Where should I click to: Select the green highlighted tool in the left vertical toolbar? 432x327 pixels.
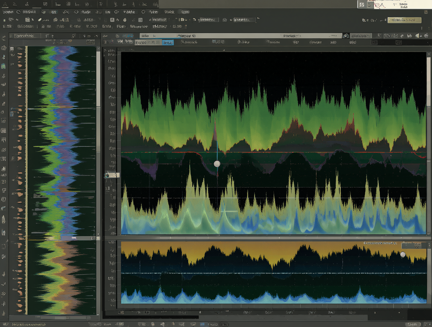pos(4,66)
